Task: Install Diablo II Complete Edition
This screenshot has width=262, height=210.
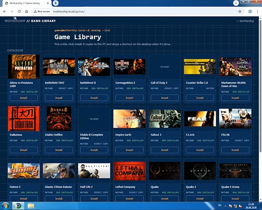Action: (94, 150)
